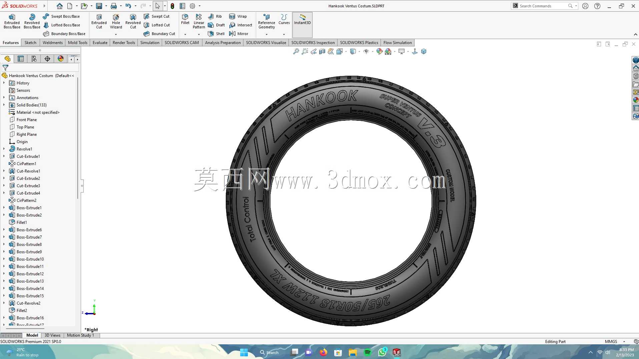
Task: Click the Shell tool
Action: point(216,34)
